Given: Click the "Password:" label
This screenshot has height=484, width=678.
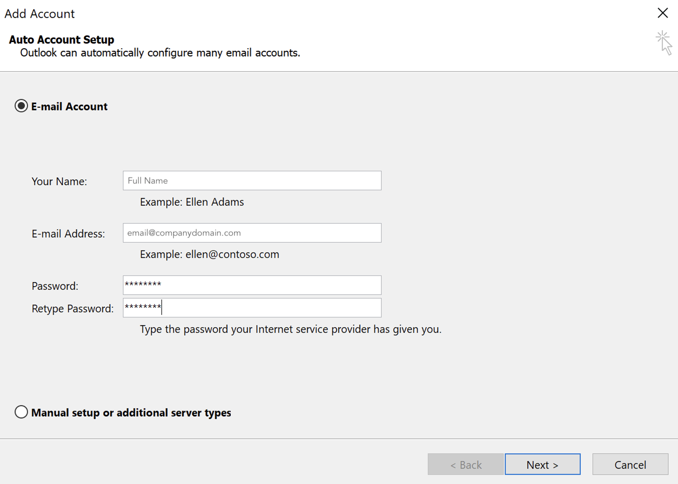Looking at the screenshot, I should pyautogui.click(x=55, y=286).
